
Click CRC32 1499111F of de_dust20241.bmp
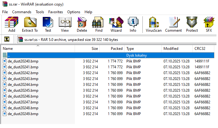click(x=202, y=67)
